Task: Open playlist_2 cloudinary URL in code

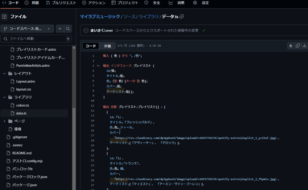Action: coord(196,179)
